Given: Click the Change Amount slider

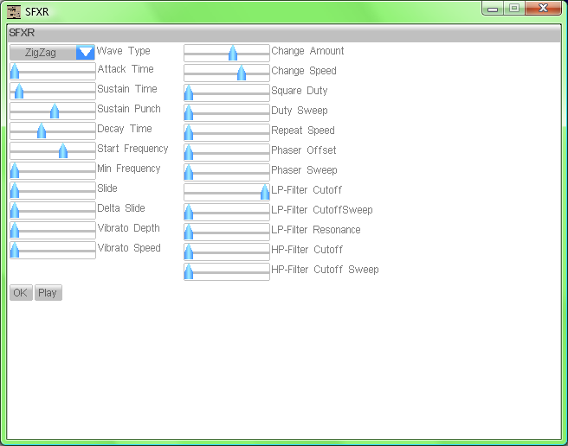Looking at the screenshot, I should click(x=227, y=54).
